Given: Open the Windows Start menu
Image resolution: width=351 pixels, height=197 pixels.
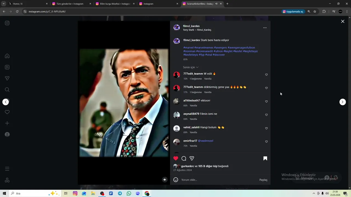Looking at the screenshot, I should [x=4, y=193].
